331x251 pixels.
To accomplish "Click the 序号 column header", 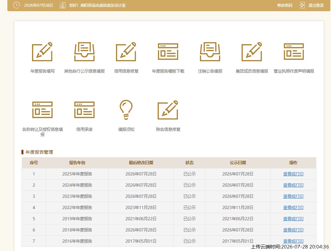I will 34,163.
